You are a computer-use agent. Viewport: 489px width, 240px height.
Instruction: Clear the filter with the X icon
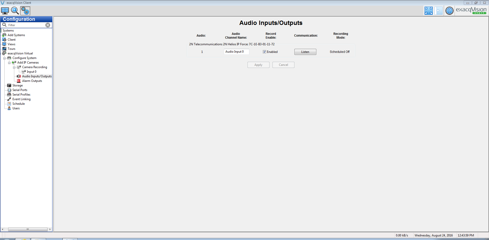48,25
